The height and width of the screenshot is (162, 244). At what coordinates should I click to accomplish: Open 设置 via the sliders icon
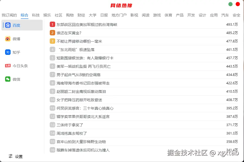tap(16, 156)
